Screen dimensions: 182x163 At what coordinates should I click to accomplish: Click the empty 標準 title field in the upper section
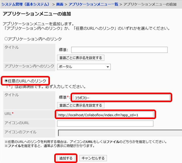pos(119,50)
